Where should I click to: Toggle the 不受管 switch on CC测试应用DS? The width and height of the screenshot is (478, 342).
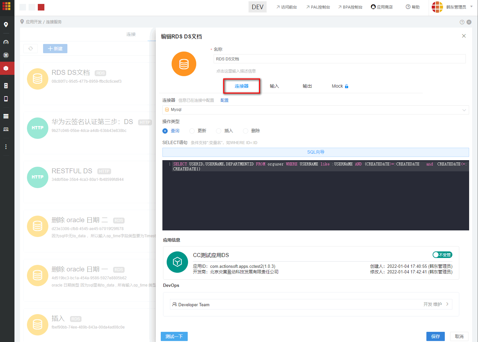pos(442,255)
